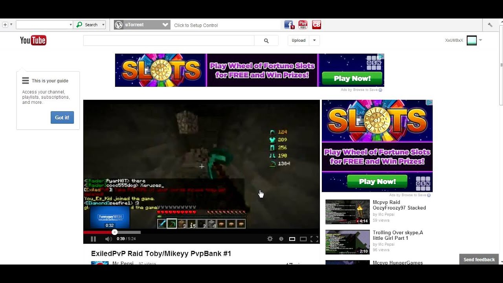Focus the YouTube search field
This screenshot has height=283, width=503.
(x=169, y=40)
